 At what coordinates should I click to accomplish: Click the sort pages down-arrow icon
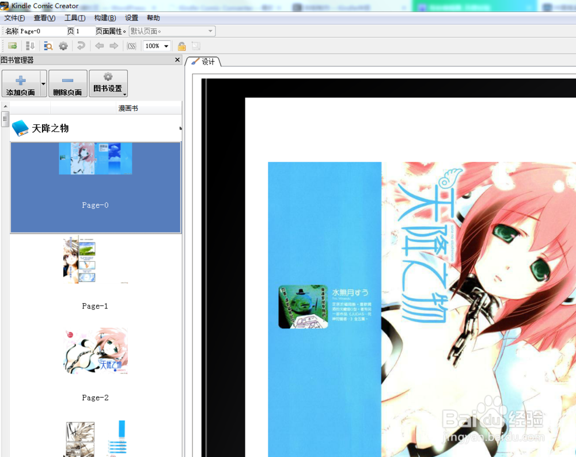(30, 46)
